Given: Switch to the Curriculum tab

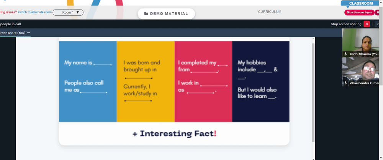Looking at the screenshot, I should (270, 11).
